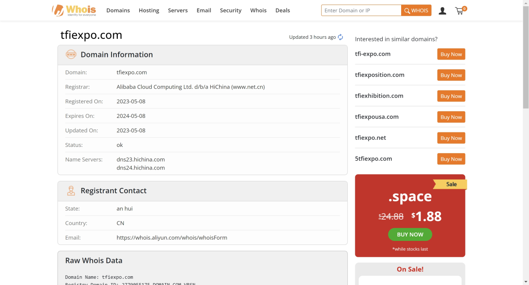Click the Sale ribbon on .space banner
529x285 pixels.
[x=451, y=184]
